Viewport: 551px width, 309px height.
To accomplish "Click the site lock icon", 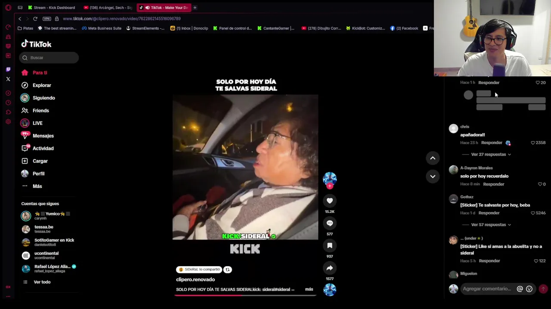I will [x=56, y=18].
